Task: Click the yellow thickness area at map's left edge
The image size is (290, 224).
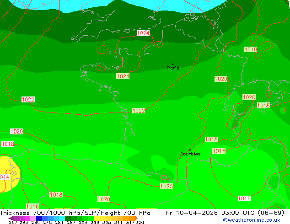Action: point(9,175)
